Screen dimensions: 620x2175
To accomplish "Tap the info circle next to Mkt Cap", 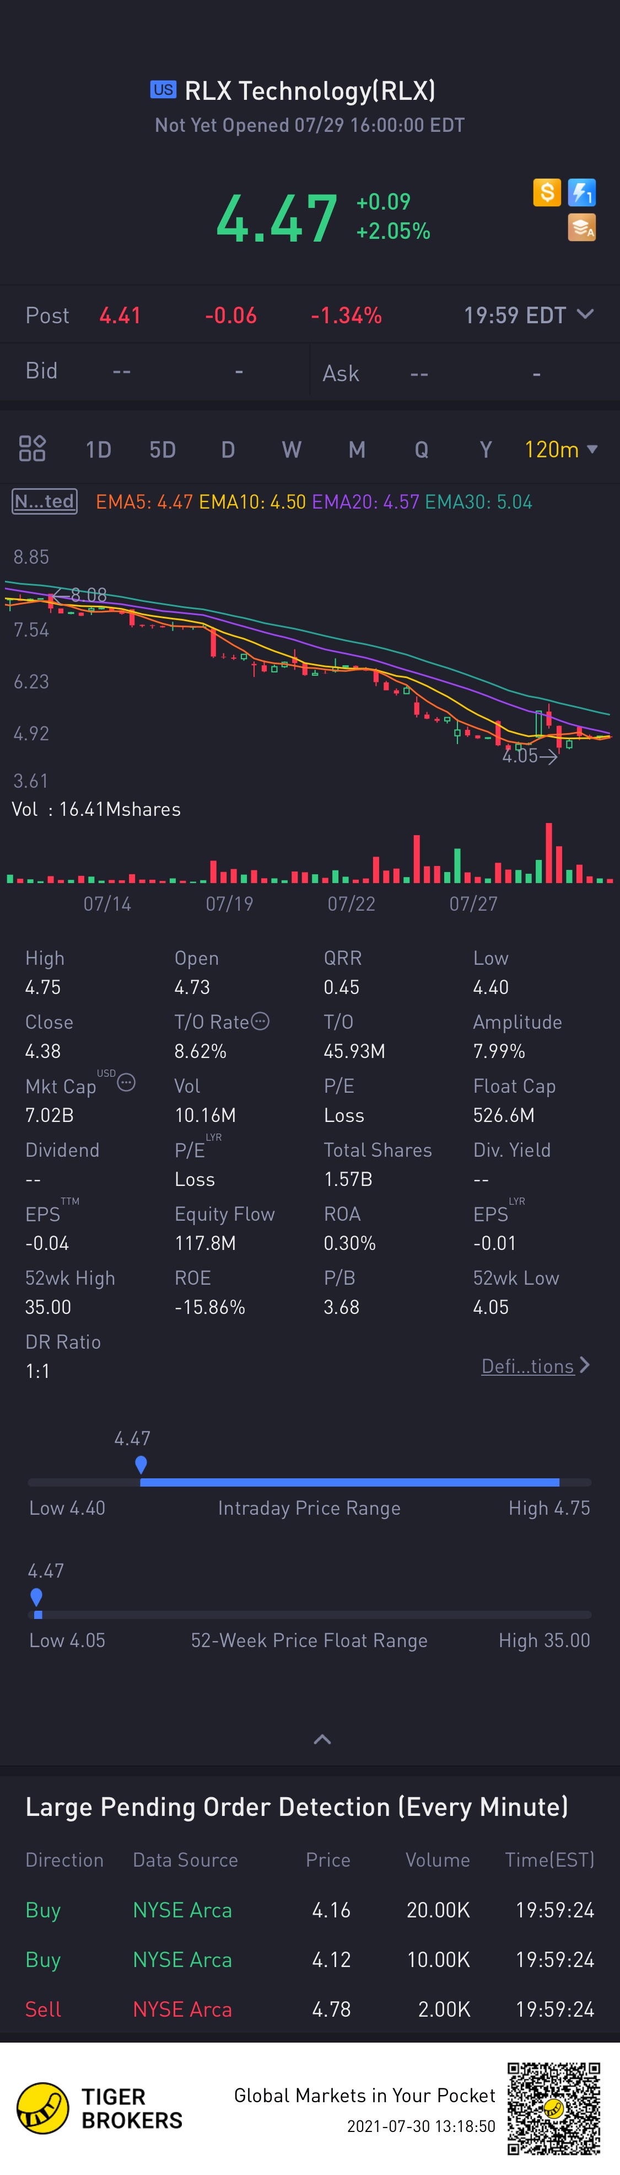I will coord(127,1082).
